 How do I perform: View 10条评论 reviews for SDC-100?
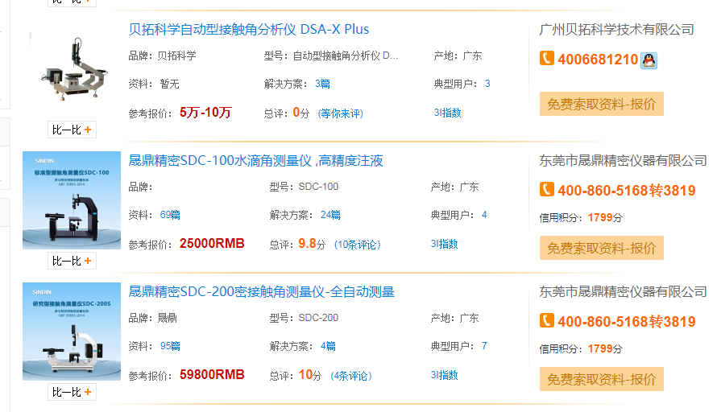(358, 245)
